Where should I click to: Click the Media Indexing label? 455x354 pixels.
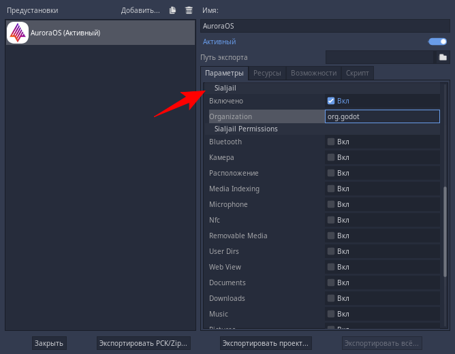(x=234, y=189)
